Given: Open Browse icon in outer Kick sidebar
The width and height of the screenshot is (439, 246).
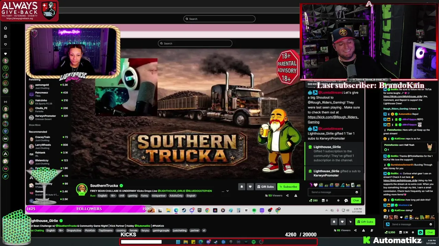Looking at the screenshot, I should [x=5, y=36].
